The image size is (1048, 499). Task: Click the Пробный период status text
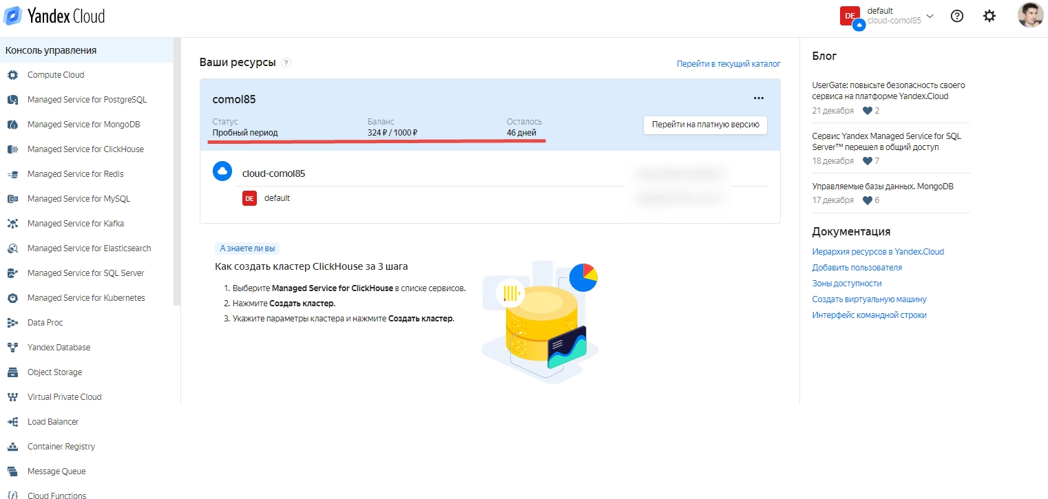coord(245,133)
